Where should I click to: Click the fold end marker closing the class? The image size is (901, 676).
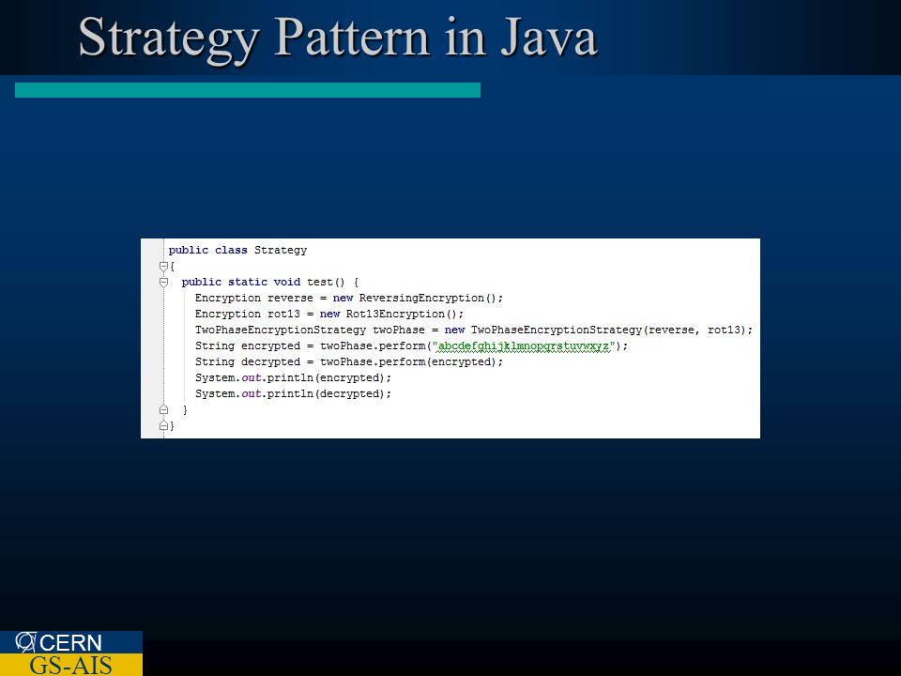163,426
